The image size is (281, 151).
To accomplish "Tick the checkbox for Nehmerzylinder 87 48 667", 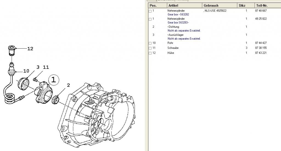I will [150, 11].
